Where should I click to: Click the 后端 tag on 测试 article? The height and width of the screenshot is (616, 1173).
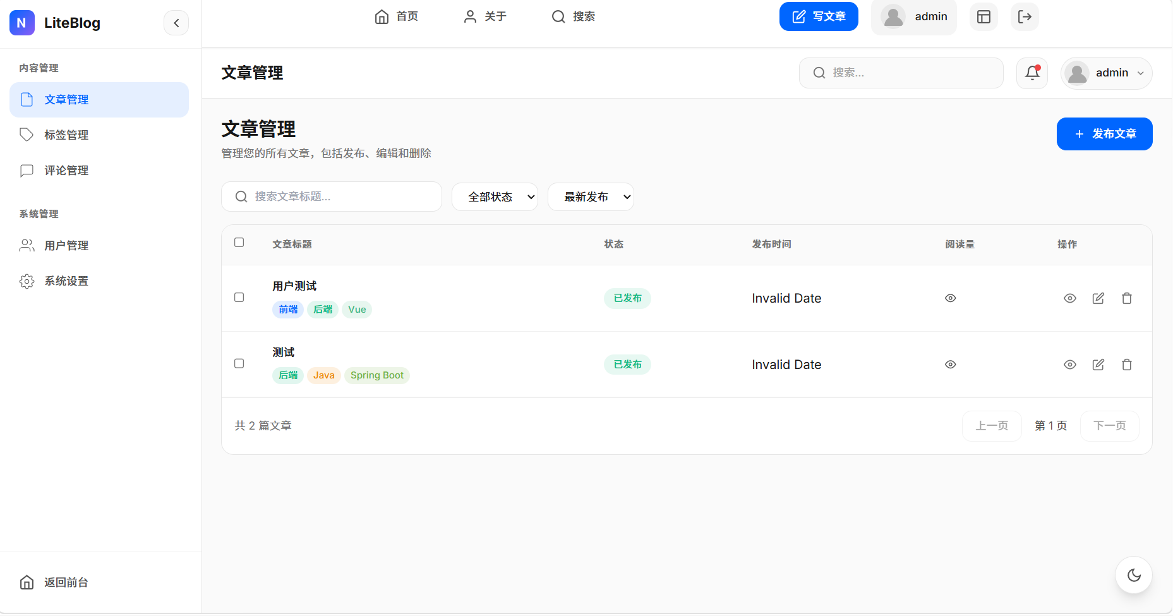pos(288,375)
